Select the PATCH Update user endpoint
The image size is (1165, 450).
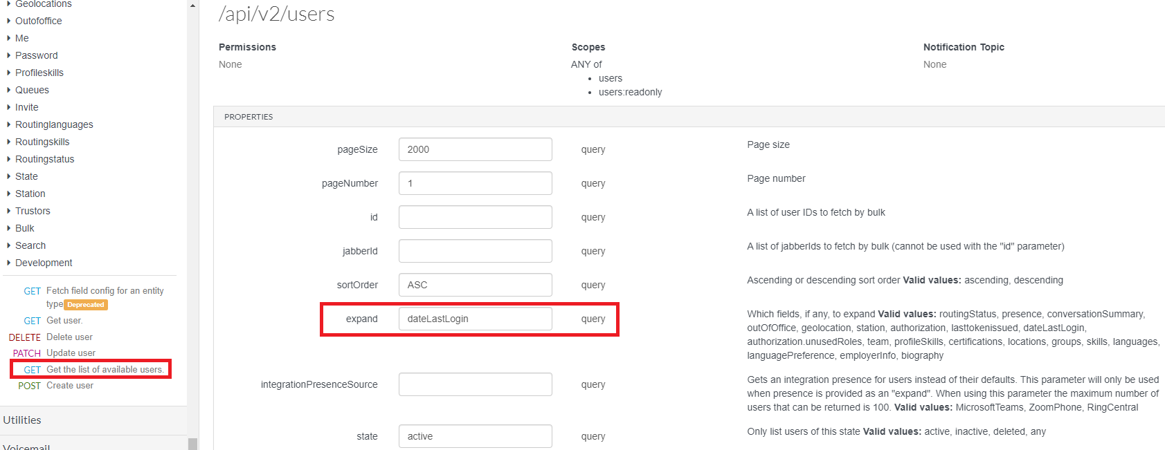point(71,353)
